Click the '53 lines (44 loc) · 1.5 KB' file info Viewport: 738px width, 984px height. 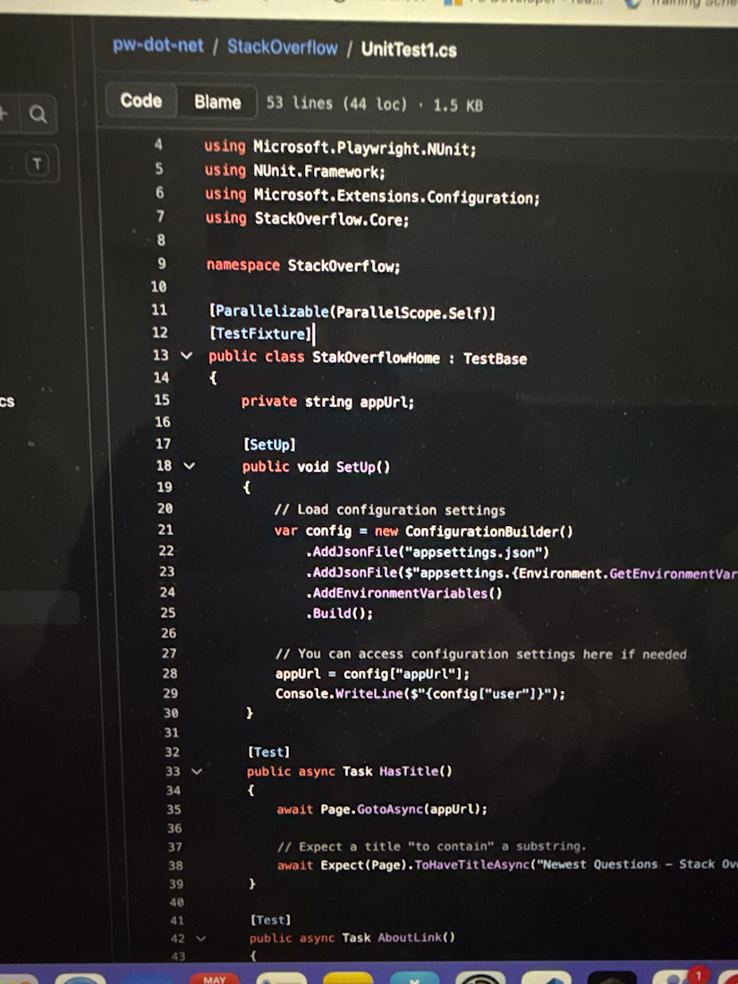tap(375, 104)
